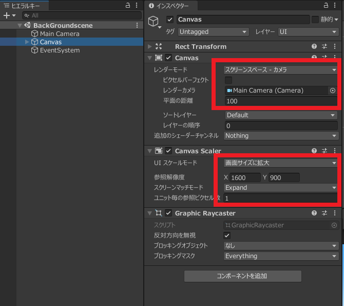Disable the Canvas component checkbox

pos(168,58)
